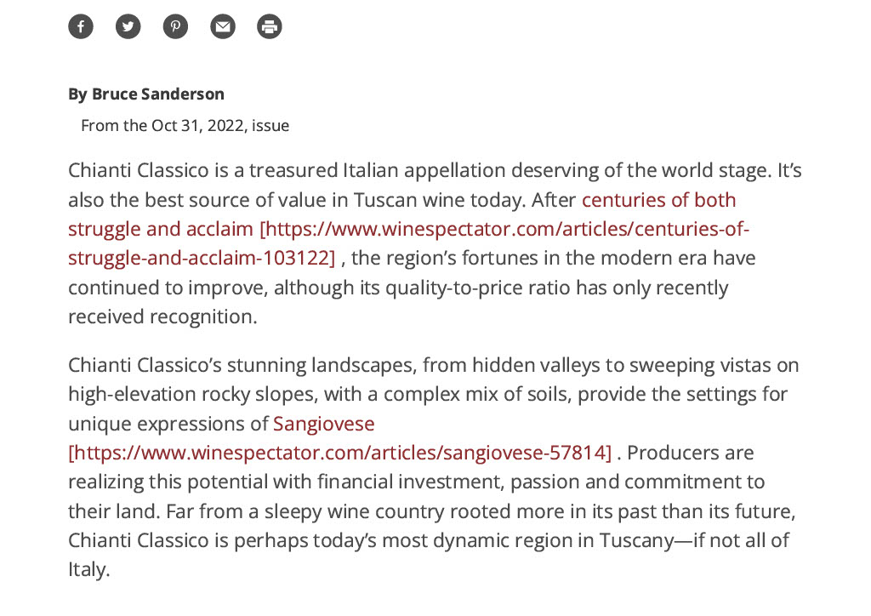
Task: Click 'Chianti Classico's stunning landscapes' text
Action: pos(242,366)
